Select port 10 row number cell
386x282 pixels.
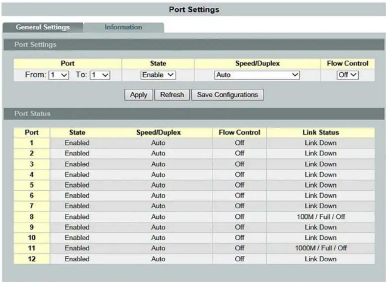pos(31,238)
